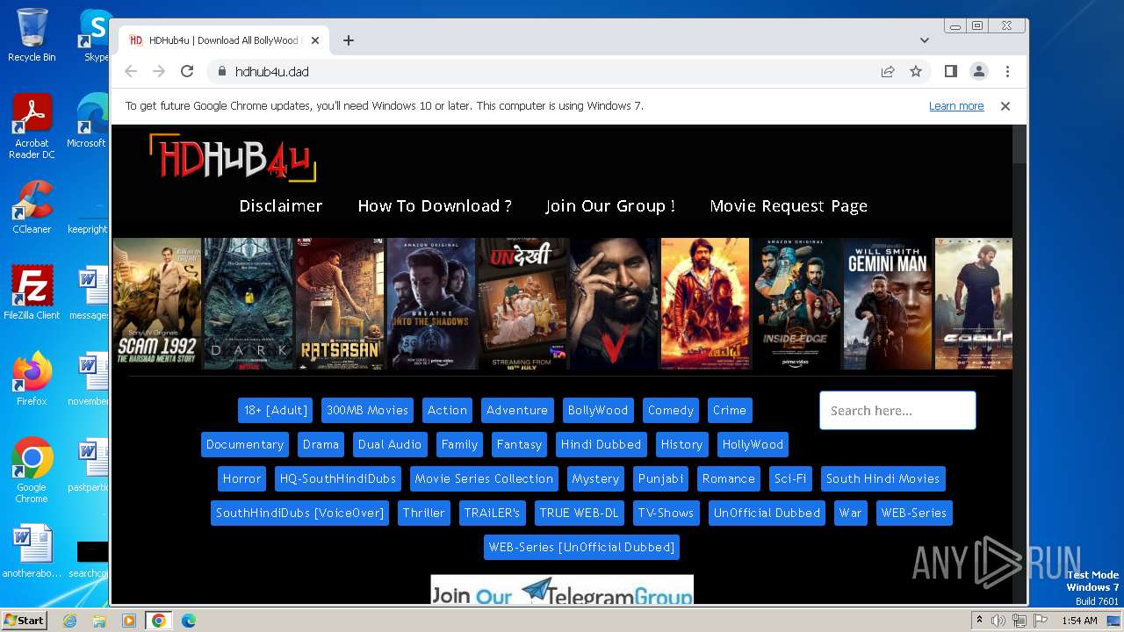Open Internet Explorer from taskbar
The image size is (1124, 632).
[69, 621]
